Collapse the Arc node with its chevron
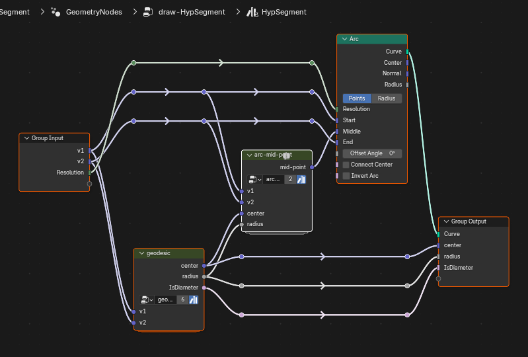 (x=344, y=39)
